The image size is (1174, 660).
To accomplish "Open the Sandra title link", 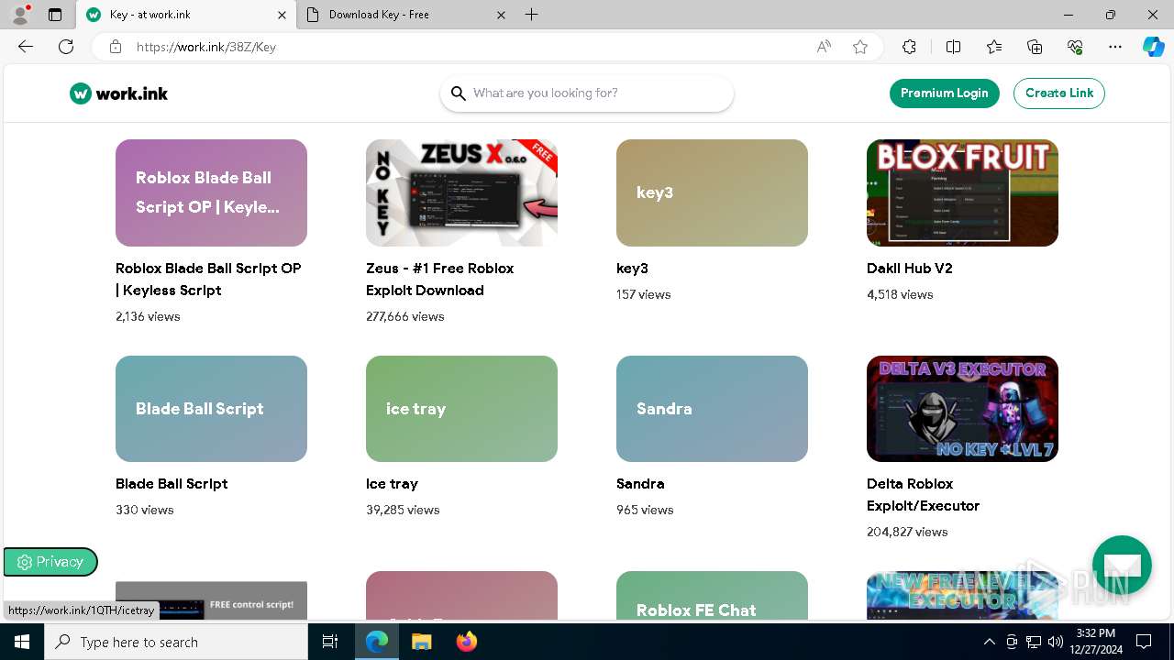I will [640, 484].
